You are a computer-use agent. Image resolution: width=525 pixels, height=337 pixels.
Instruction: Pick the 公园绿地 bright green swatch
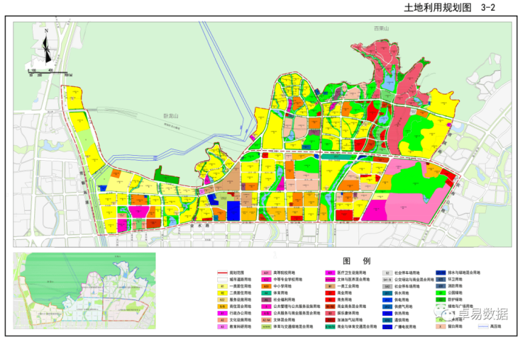coord(441,293)
